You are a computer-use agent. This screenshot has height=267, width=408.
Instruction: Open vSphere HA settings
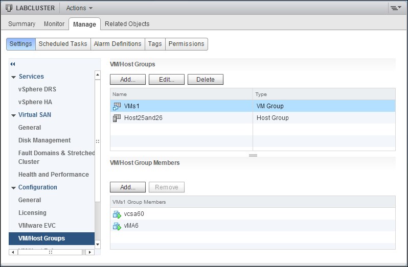35,102
